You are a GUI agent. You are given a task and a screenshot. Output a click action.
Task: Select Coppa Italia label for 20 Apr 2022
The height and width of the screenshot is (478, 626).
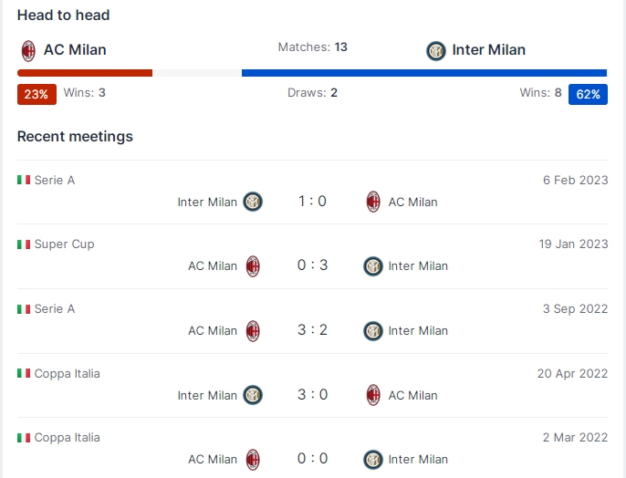tap(67, 374)
